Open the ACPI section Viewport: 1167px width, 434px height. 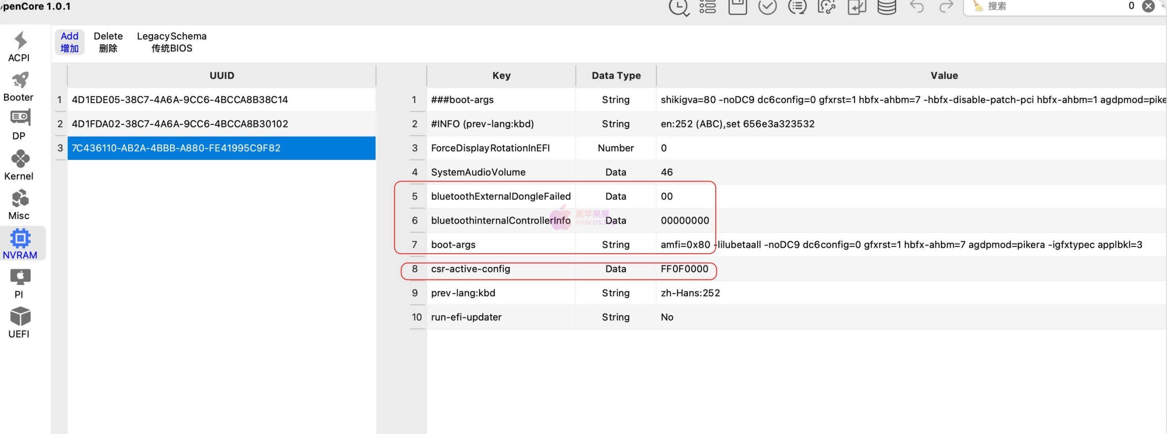point(19,47)
